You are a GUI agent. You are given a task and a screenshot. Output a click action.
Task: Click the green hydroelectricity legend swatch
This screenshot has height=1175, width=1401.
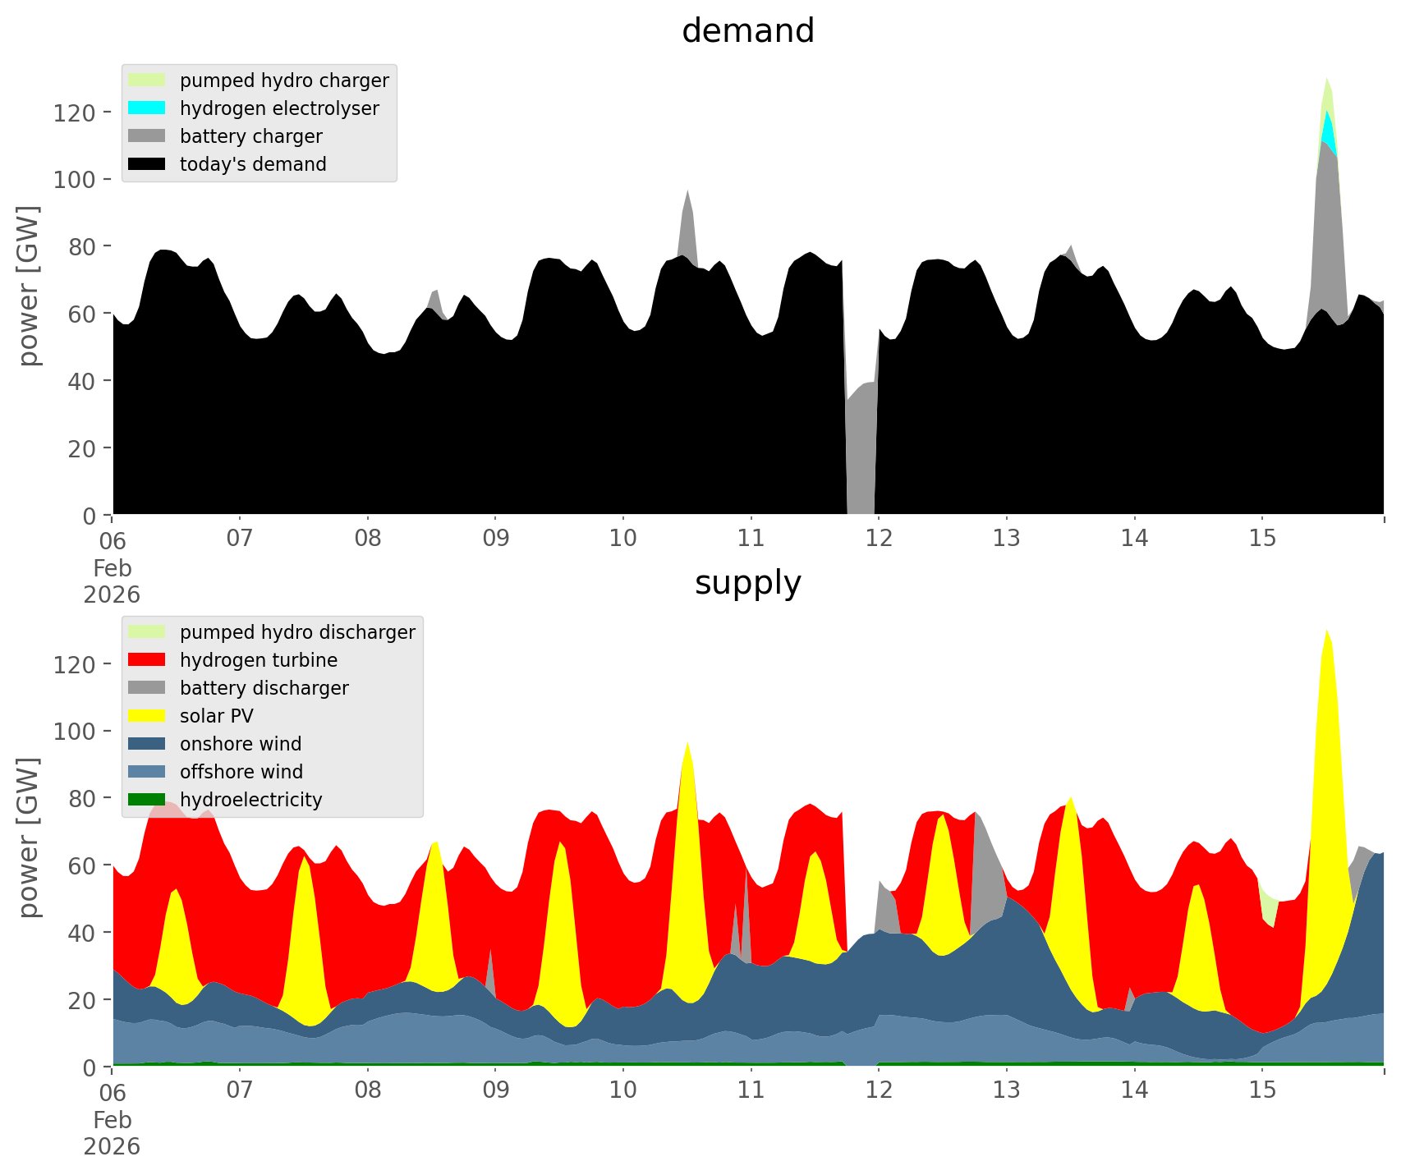[147, 800]
